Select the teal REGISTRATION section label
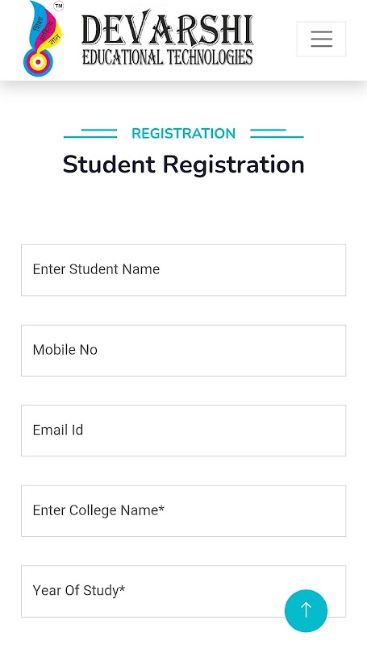 pos(184,133)
